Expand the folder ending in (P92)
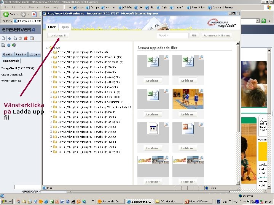274x205 pixels. pos(51,112)
